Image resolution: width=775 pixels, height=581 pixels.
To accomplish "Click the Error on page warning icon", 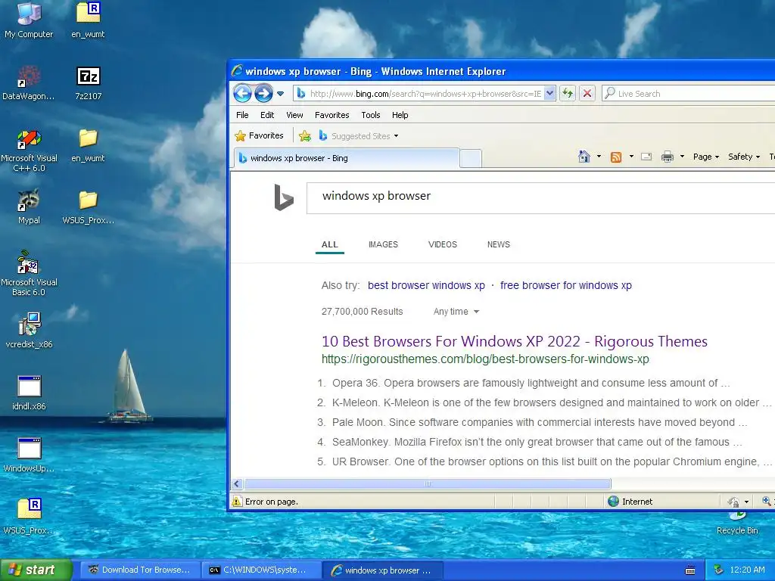I will click(x=237, y=501).
